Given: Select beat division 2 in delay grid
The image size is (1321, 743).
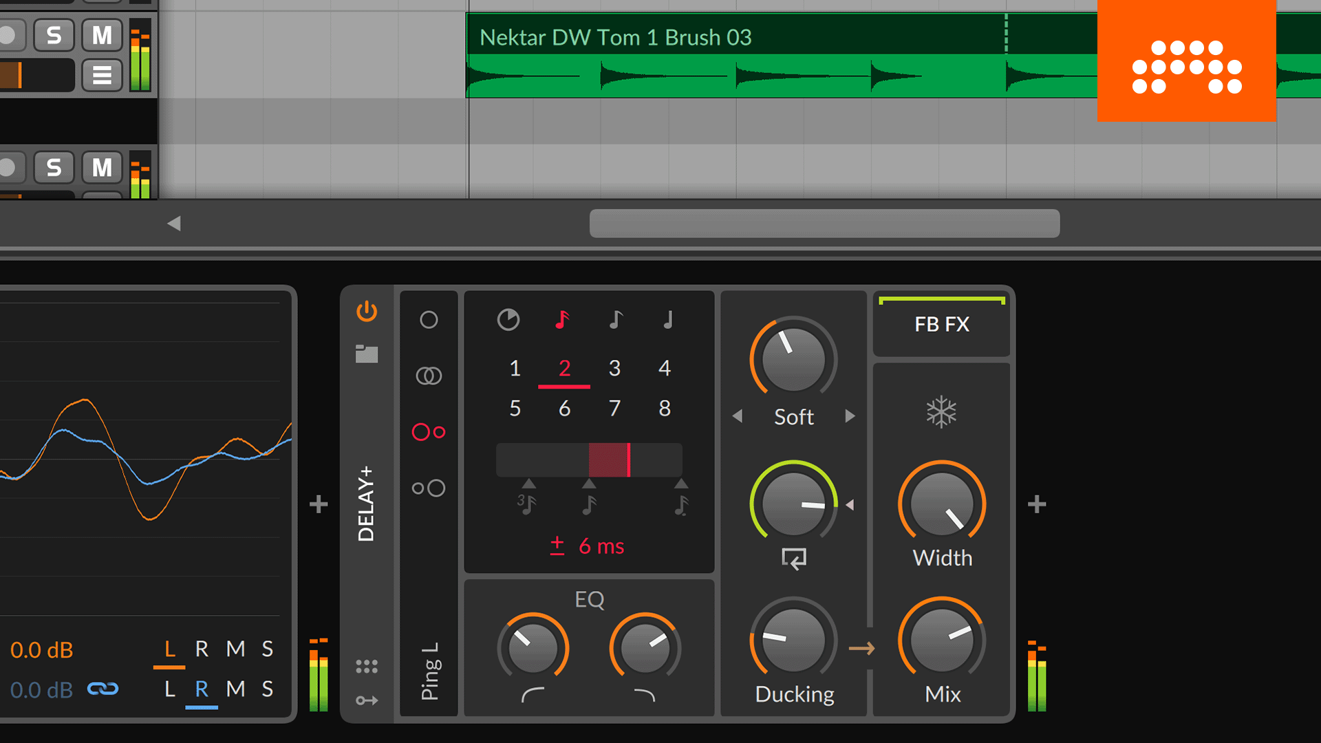Looking at the screenshot, I should coord(563,367).
